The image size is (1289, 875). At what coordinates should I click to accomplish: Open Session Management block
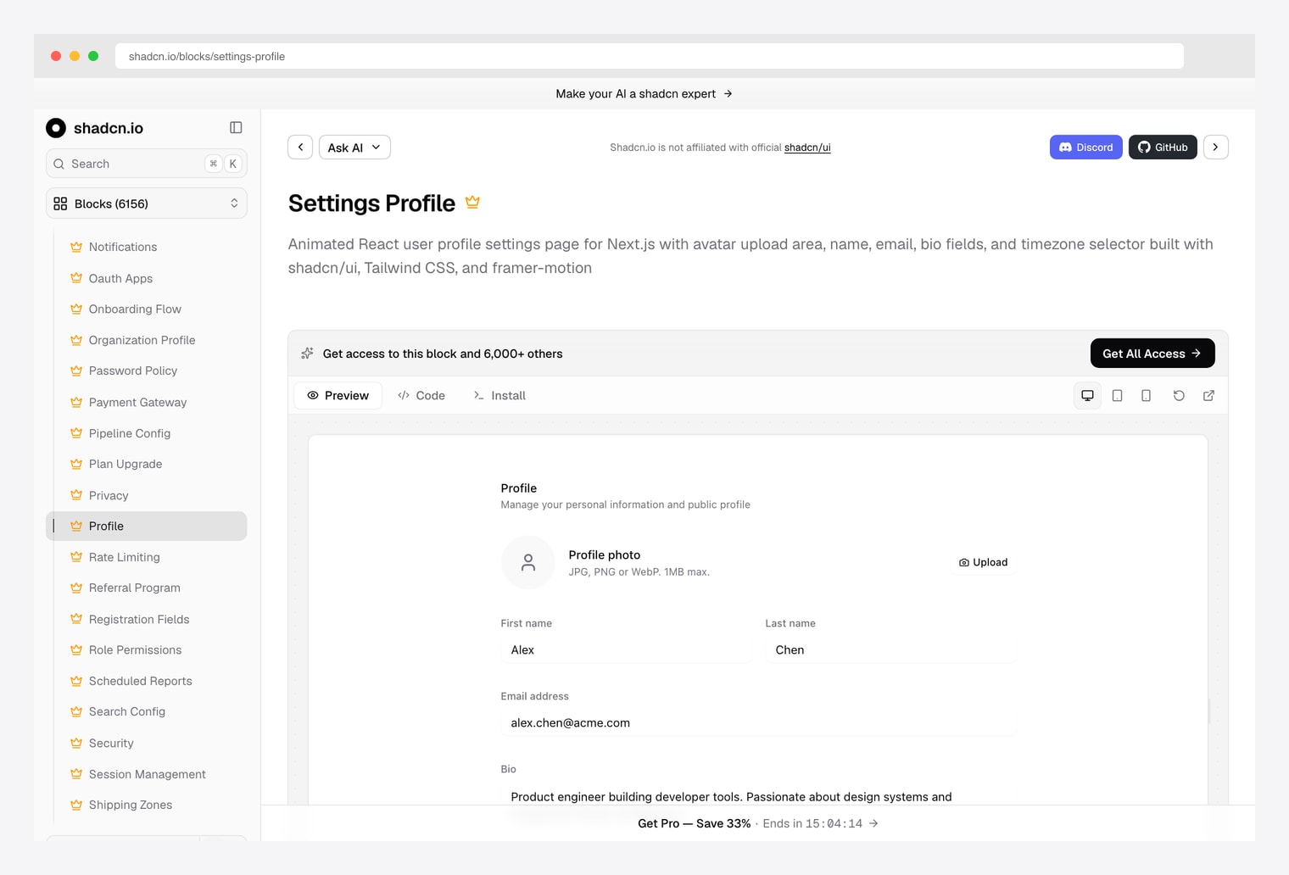[147, 774]
